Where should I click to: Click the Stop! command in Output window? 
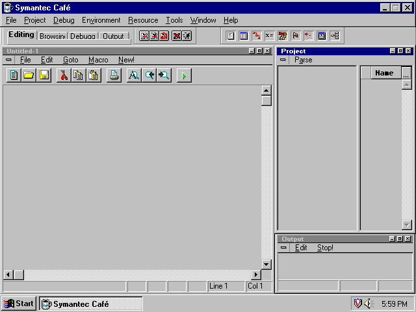click(325, 248)
